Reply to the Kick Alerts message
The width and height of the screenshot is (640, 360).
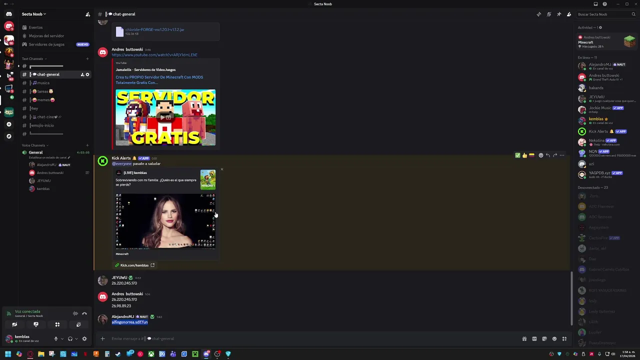548,155
